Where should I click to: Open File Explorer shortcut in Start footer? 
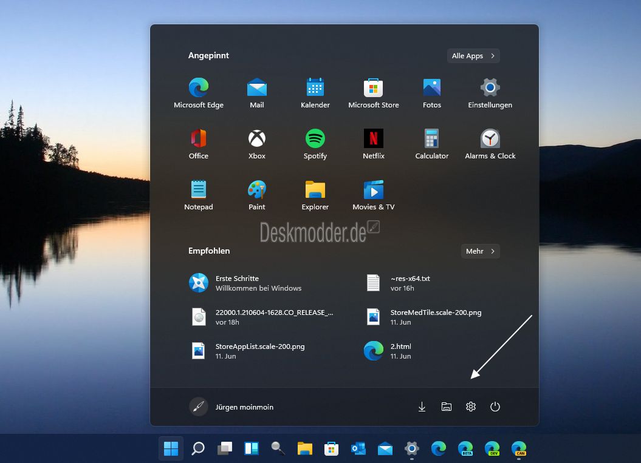click(x=447, y=407)
